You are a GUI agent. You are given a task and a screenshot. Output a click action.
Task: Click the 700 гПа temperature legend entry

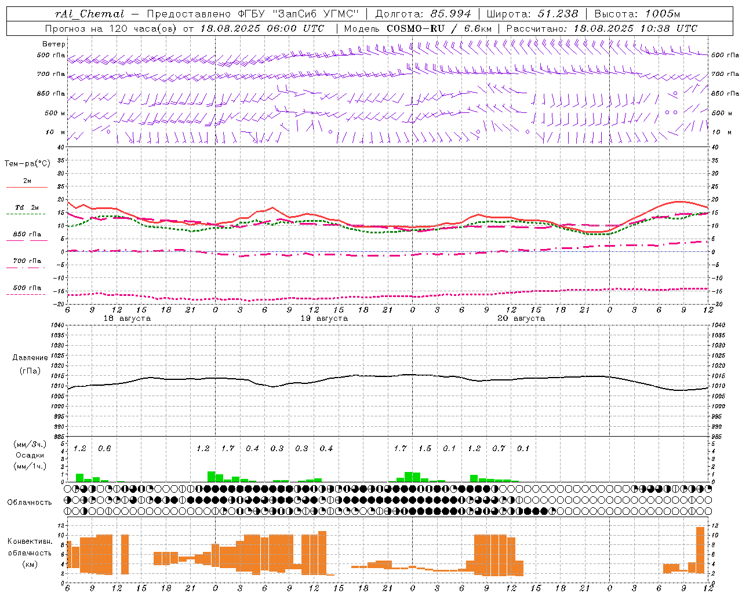pyautogui.click(x=27, y=263)
